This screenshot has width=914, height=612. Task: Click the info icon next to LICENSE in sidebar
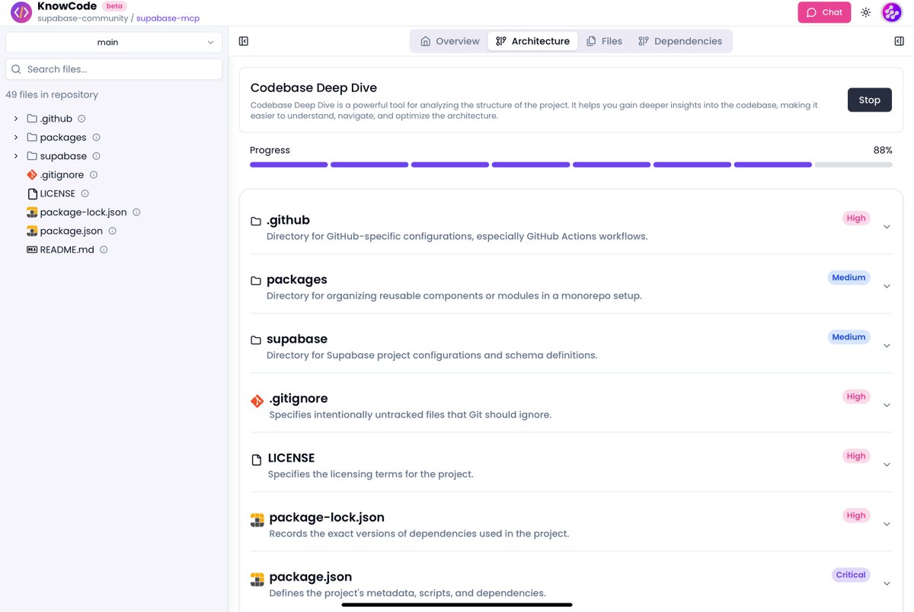(85, 193)
